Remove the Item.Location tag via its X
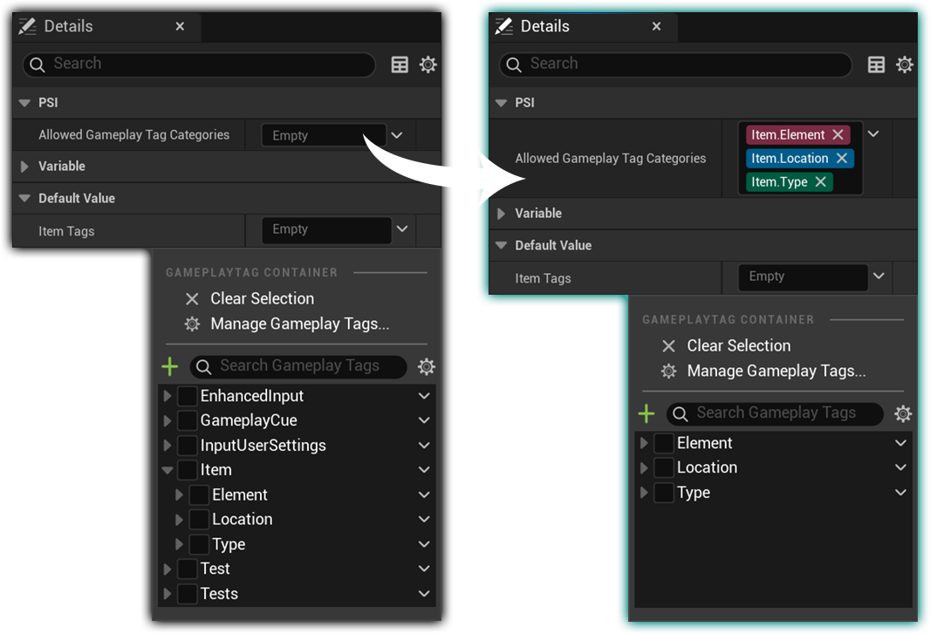 [x=841, y=158]
